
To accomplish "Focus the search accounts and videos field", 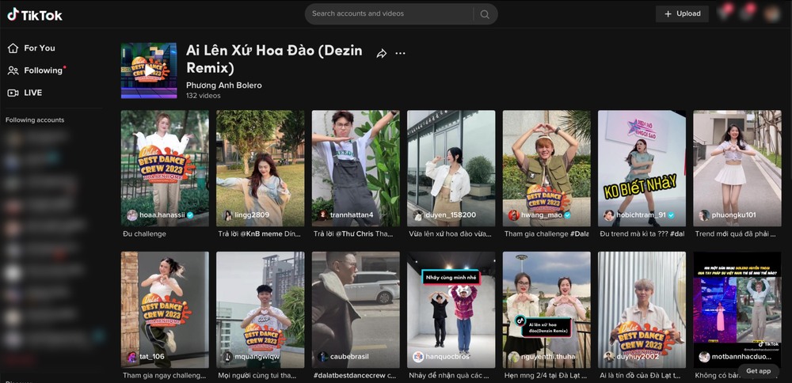I will (388, 13).
